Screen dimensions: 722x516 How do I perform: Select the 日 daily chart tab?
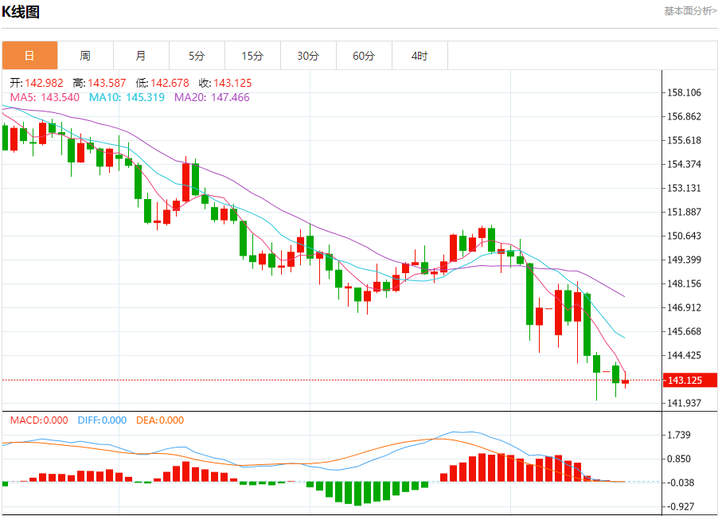point(30,56)
